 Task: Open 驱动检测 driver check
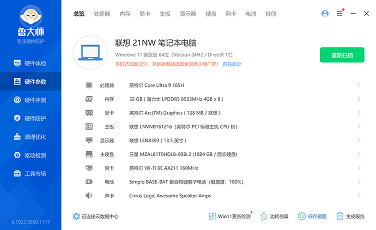pyautogui.click(x=31, y=156)
